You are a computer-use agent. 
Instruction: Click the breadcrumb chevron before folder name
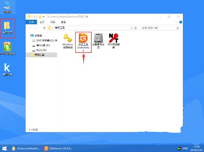tap(53, 28)
